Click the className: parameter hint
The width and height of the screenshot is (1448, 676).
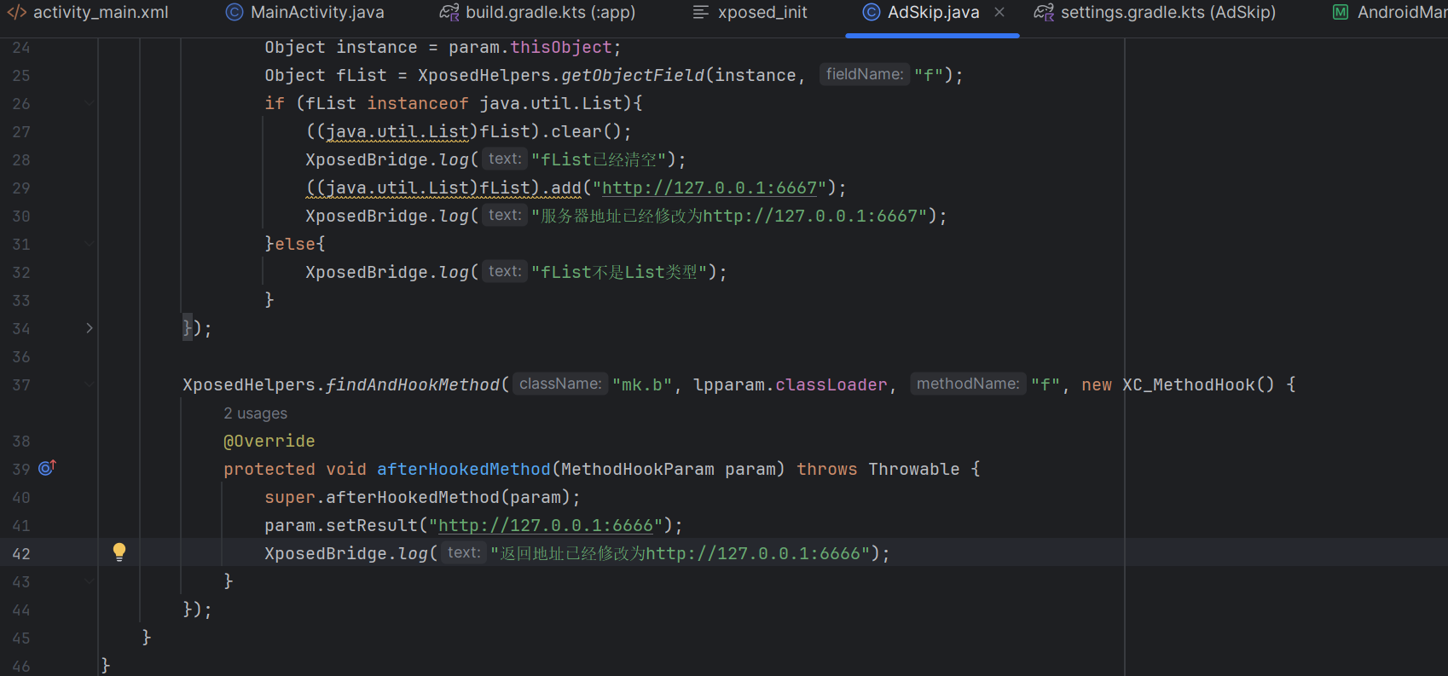[560, 384]
